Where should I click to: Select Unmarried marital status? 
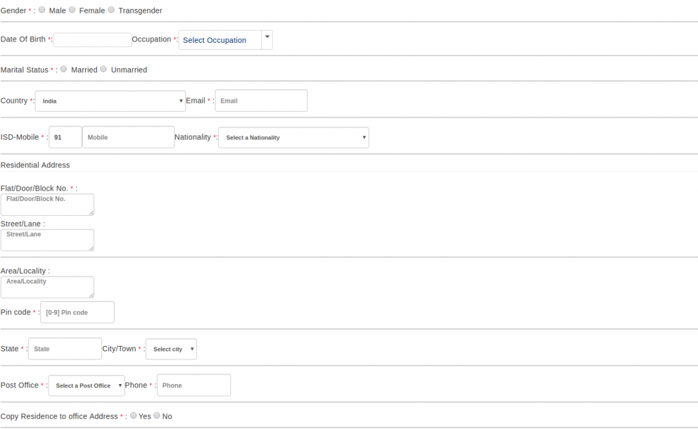[103, 69]
